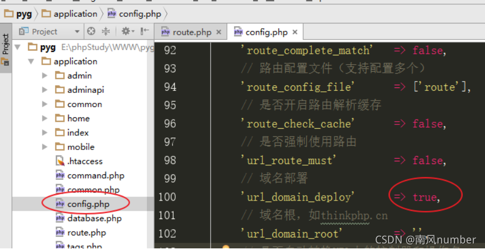
Task: Click the collapse all icon in Project toolbar
Action: click(x=106, y=31)
